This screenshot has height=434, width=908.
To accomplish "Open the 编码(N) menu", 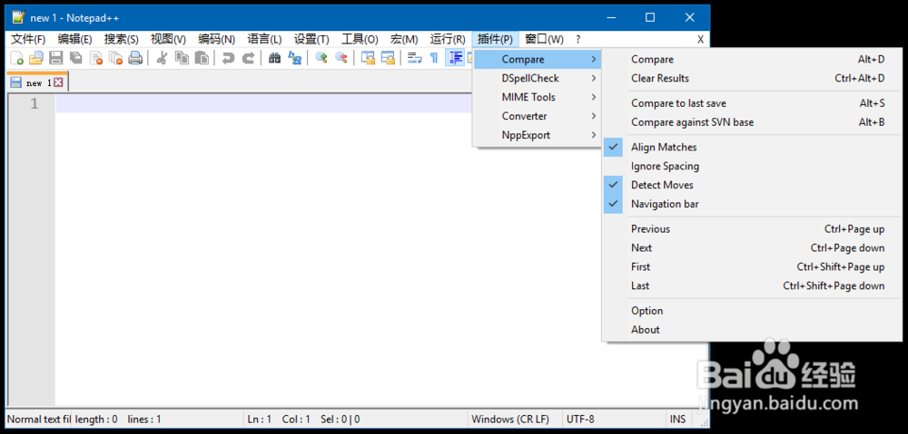I will point(217,39).
